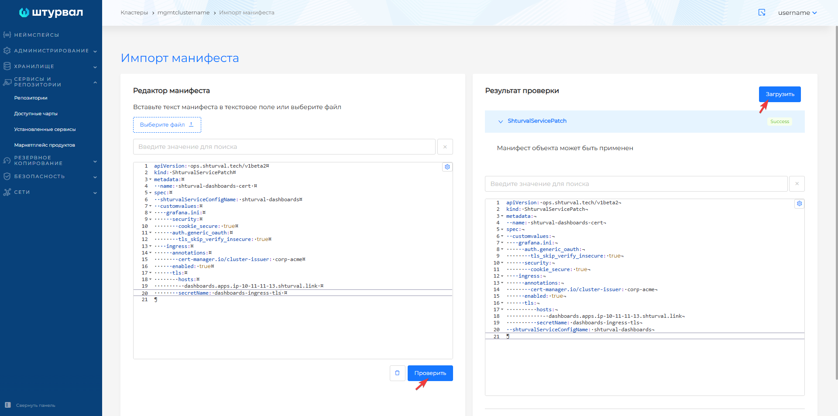Collapse Сервисы и репозитории chevron
The width and height of the screenshot is (838, 416).
click(95, 82)
